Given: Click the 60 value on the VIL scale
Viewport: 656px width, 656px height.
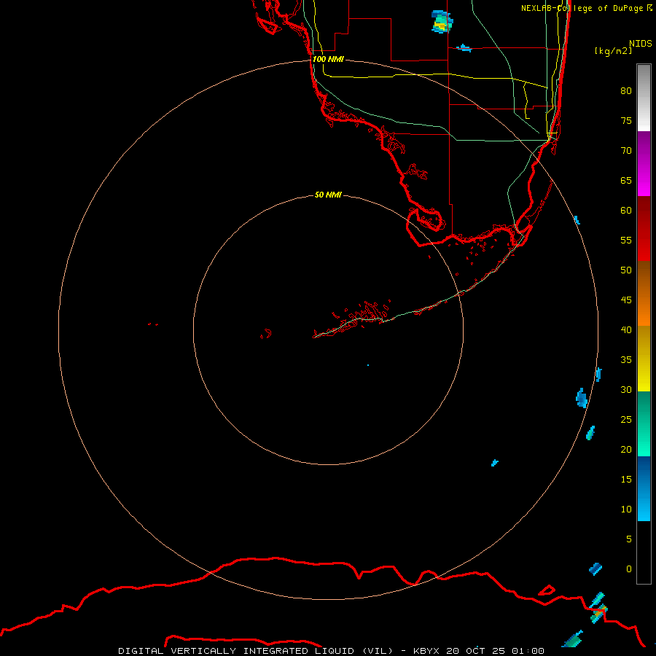Looking at the screenshot, I should click(626, 211).
